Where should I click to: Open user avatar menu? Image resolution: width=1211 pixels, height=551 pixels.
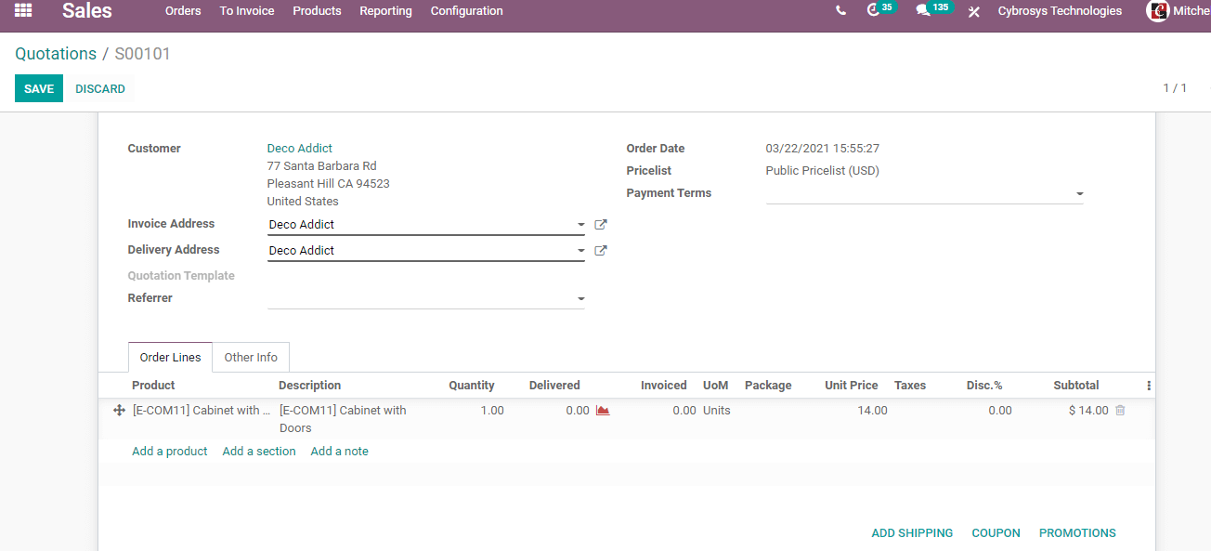[1158, 11]
